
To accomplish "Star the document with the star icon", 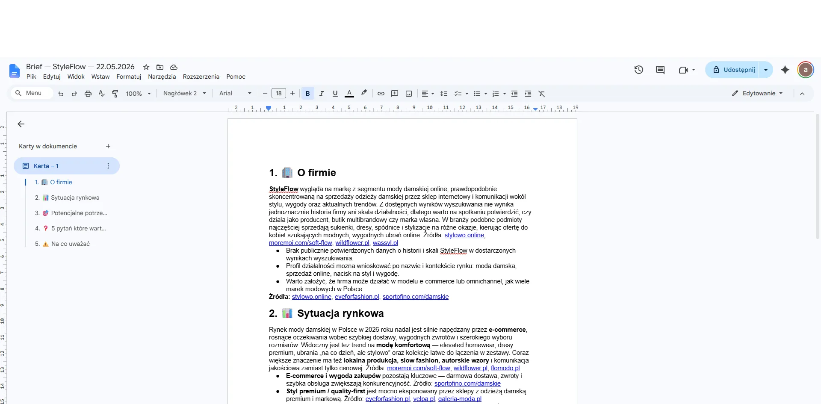I will pyautogui.click(x=146, y=67).
